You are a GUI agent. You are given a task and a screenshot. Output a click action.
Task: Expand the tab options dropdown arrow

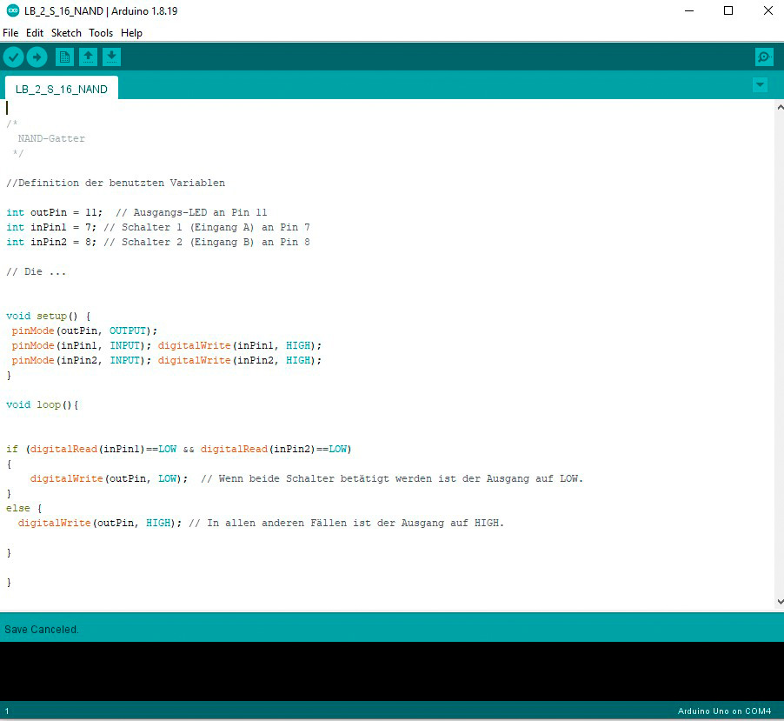tap(760, 85)
